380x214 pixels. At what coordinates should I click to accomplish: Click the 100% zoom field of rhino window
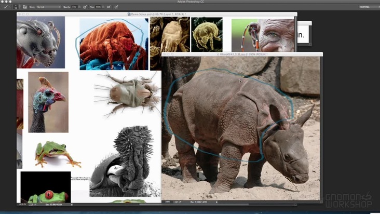(x=168, y=202)
